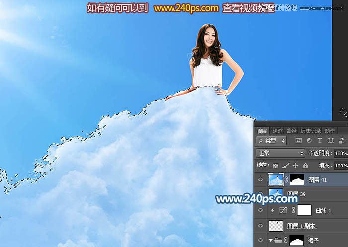
Task: Select the group name 裙子
Action: pos(313,240)
